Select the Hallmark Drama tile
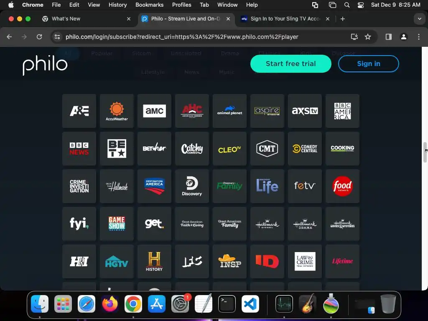Image resolution: width=428 pixels, height=321 pixels. tap(305, 224)
